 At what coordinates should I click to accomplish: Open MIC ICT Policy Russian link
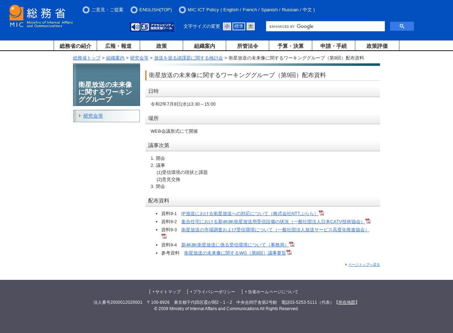[x=290, y=10]
